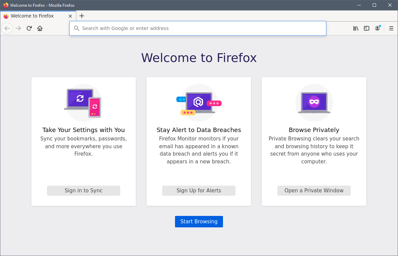
Task: Click the forward navigation arrow
Action: tap(18, 28)
